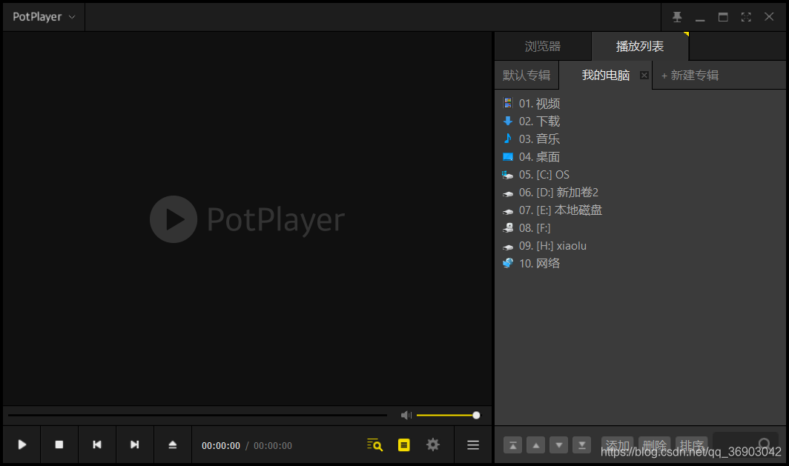Image resolution: width=789 pixels, height=466 pixels.
Task: Switch to the 浏览器 tab
Action: coord(542,45)
